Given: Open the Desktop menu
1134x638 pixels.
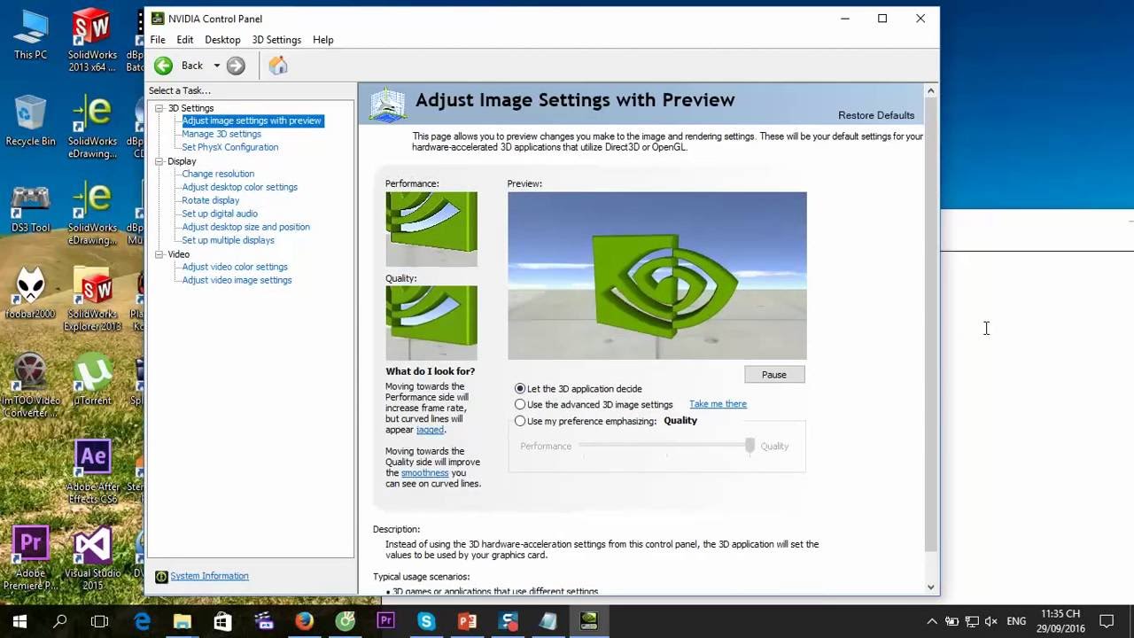Looking at the screenshot, I should pyautogui.click(x=222, y=40).
